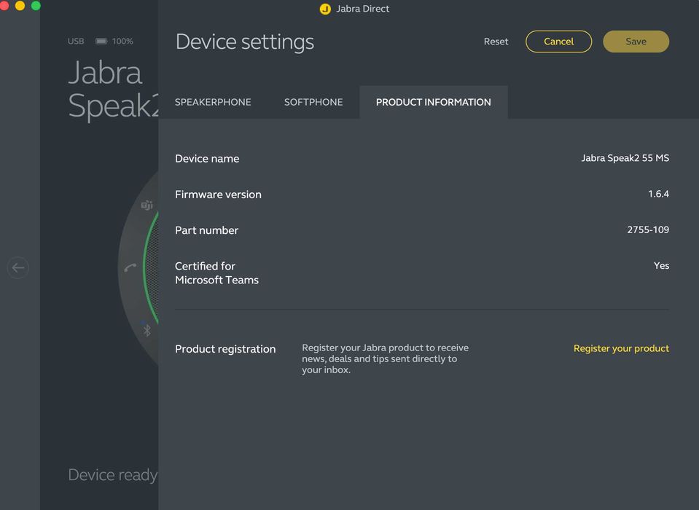Screen dimensions: 699x510
Task: Click the part number value 2755-109
Action: click(x=648, y=229)
